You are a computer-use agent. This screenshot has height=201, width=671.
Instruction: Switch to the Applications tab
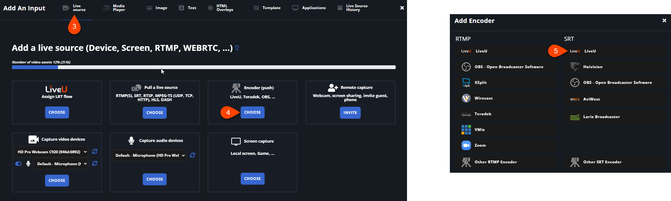[309, 8]
